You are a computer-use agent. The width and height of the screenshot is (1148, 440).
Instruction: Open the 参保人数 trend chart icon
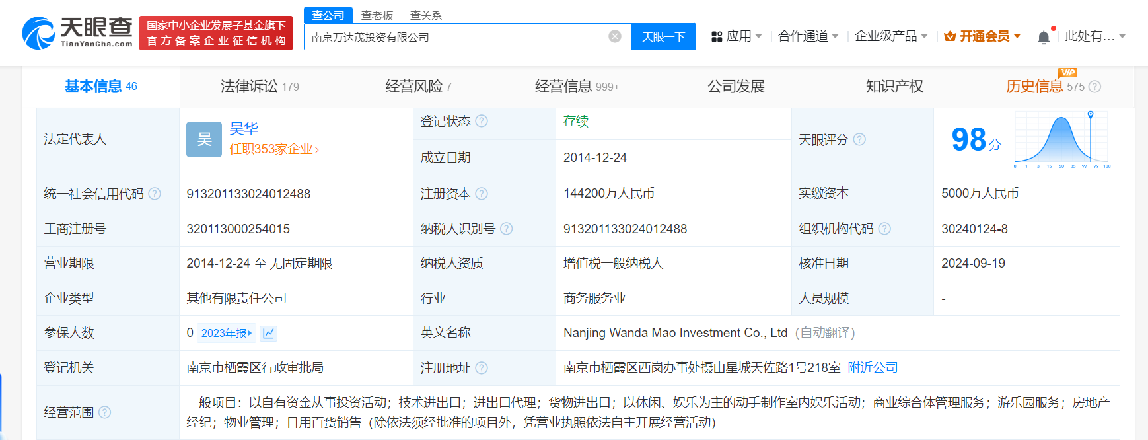click(x=268, y=333)
